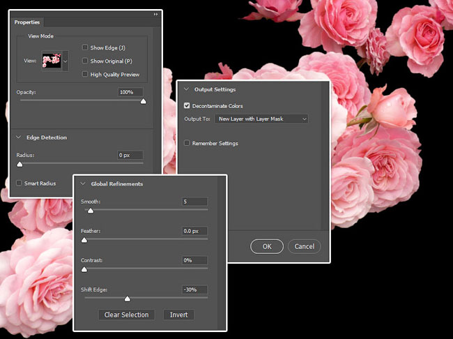Image resolution: width=453 pixels, height=339 pixels.
Task: Click the Smooth value field showing 5
Action: click(194, 202)
